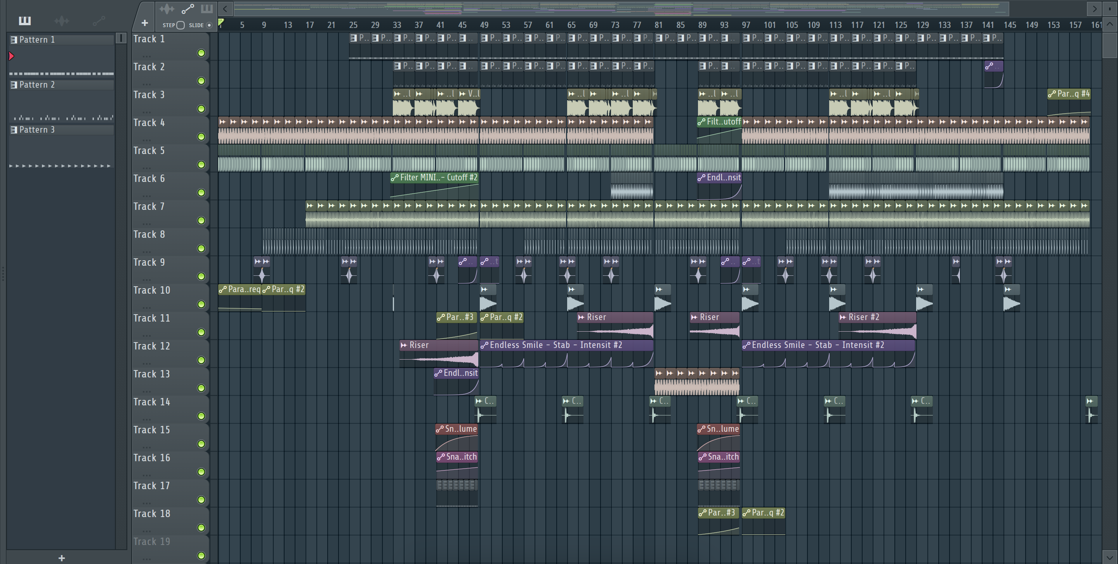Select Pattern 3 in the picker
Image resolution: width=1118 pixels, height=564 pixels.
tap(62, 130)
